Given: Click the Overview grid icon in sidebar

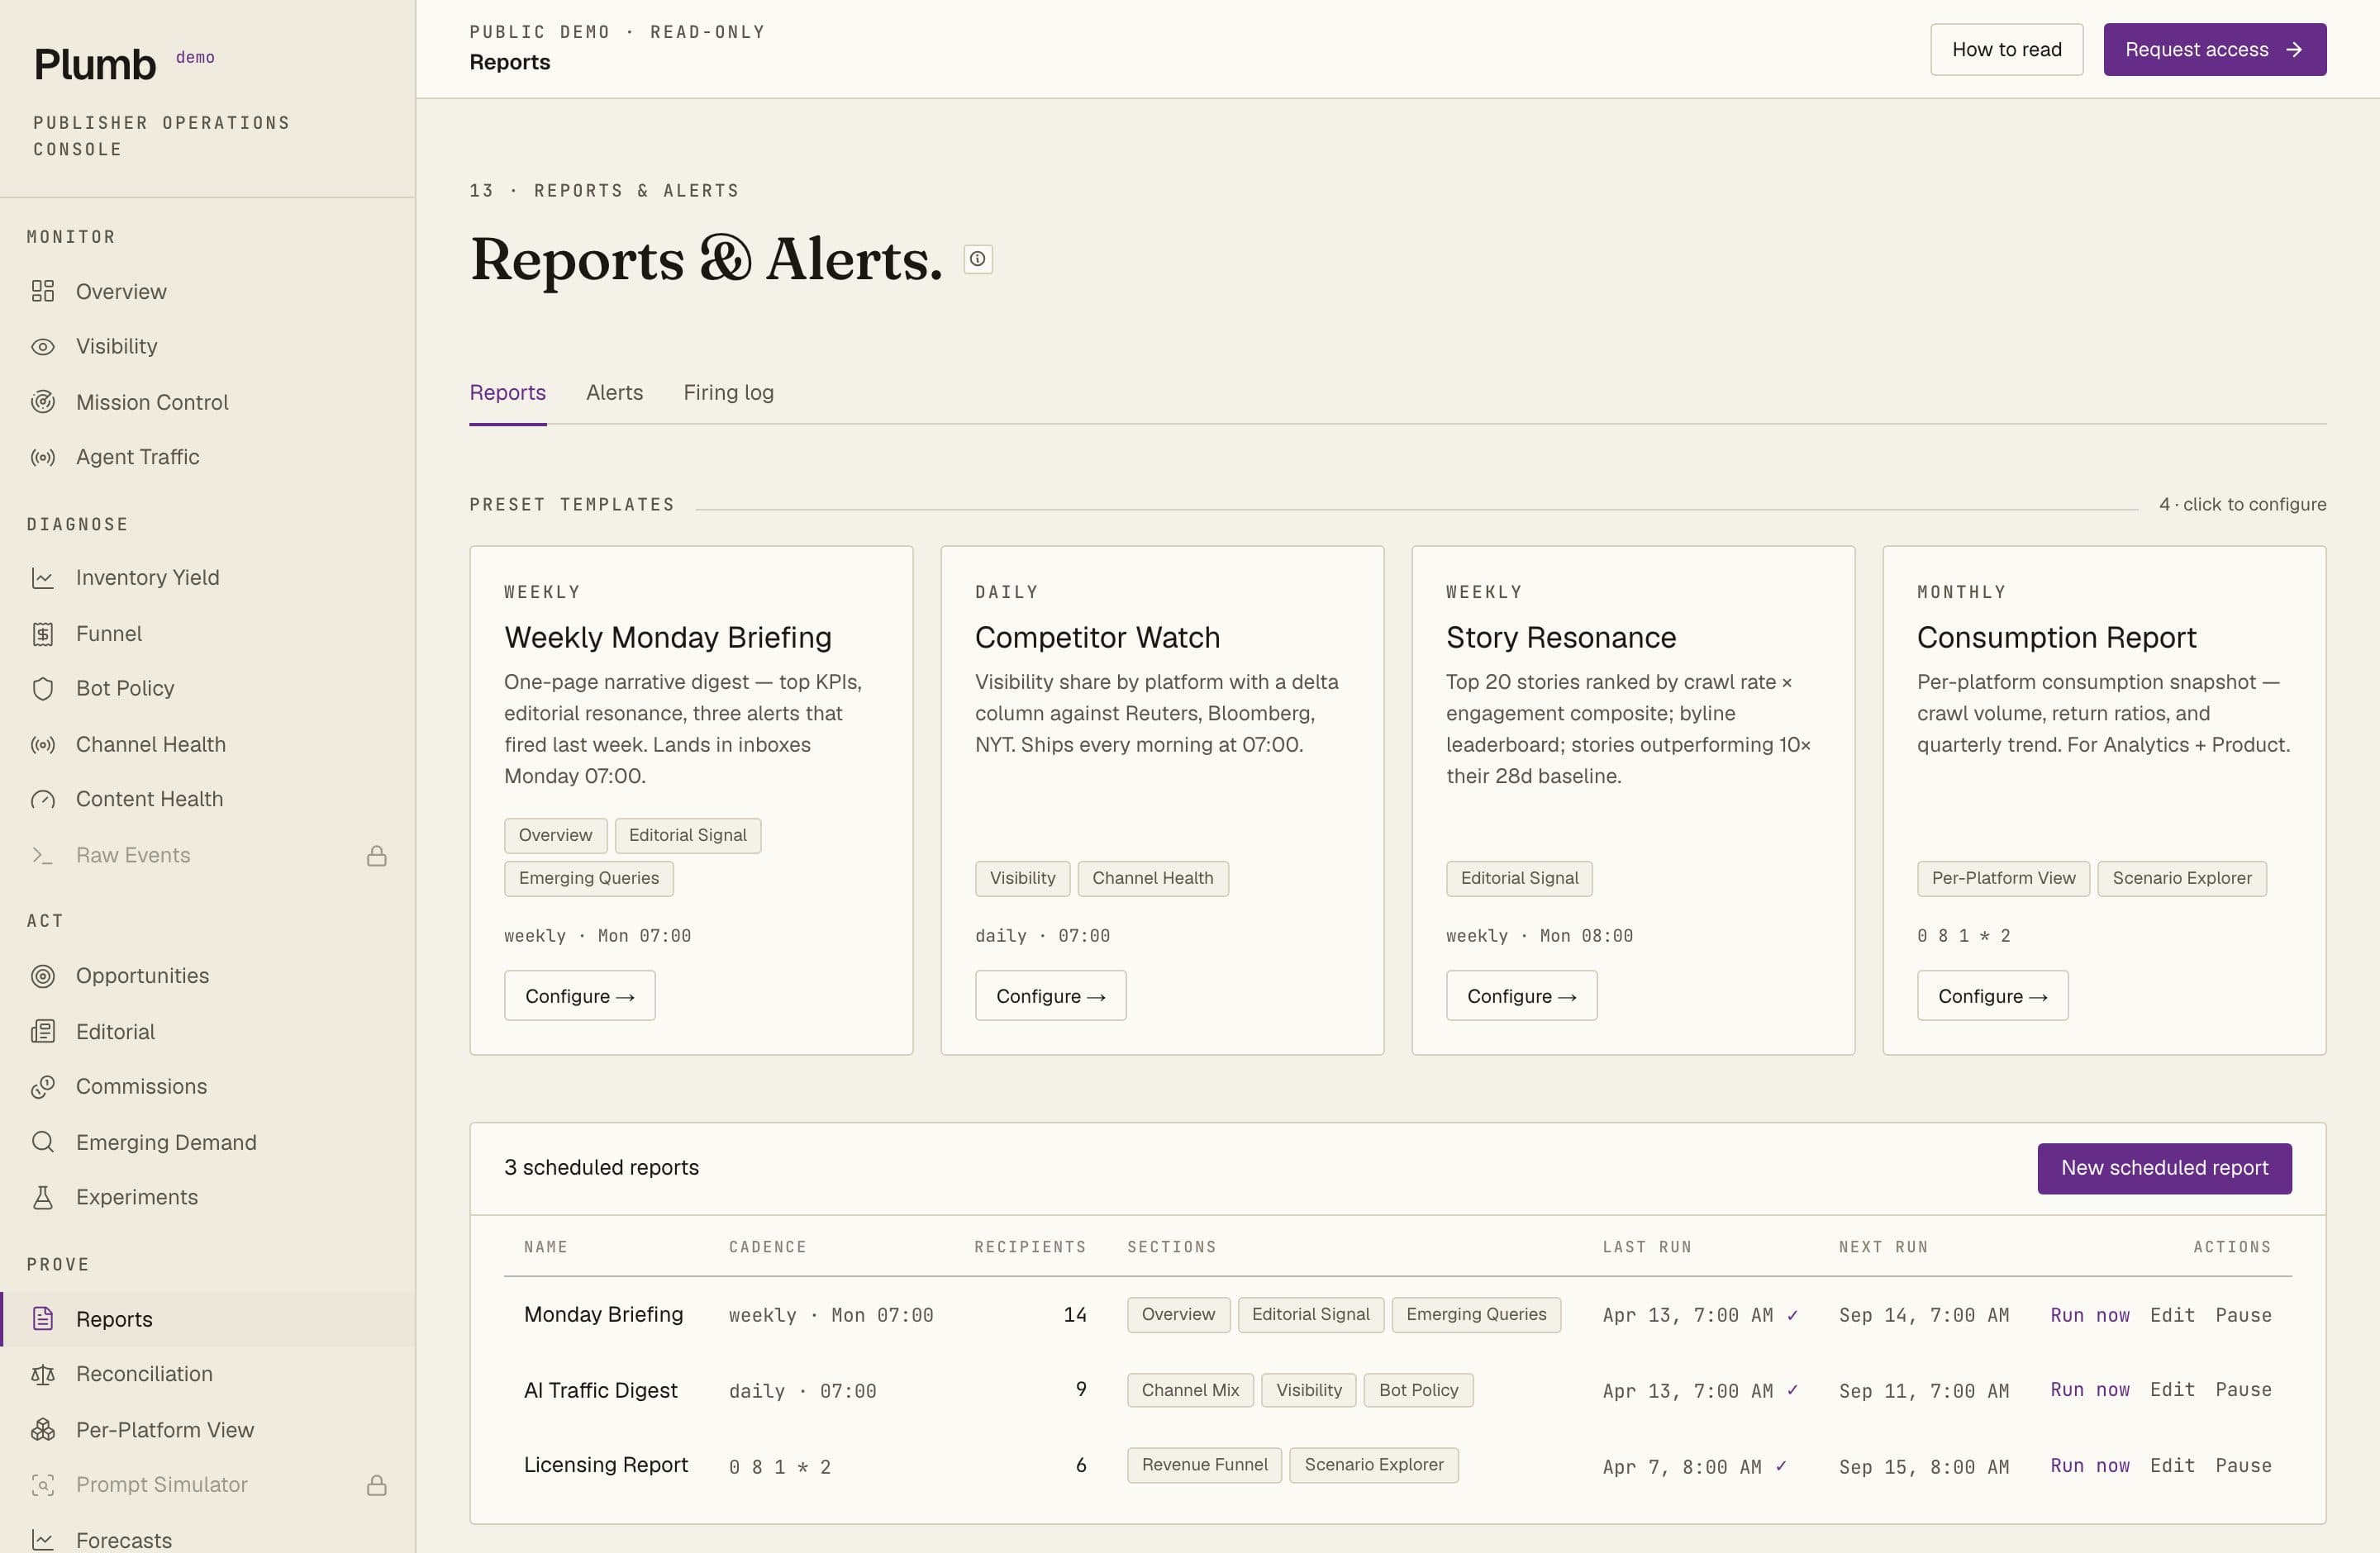Looking at the screenshot, I should pyautogui.click(x=42, y=291).
